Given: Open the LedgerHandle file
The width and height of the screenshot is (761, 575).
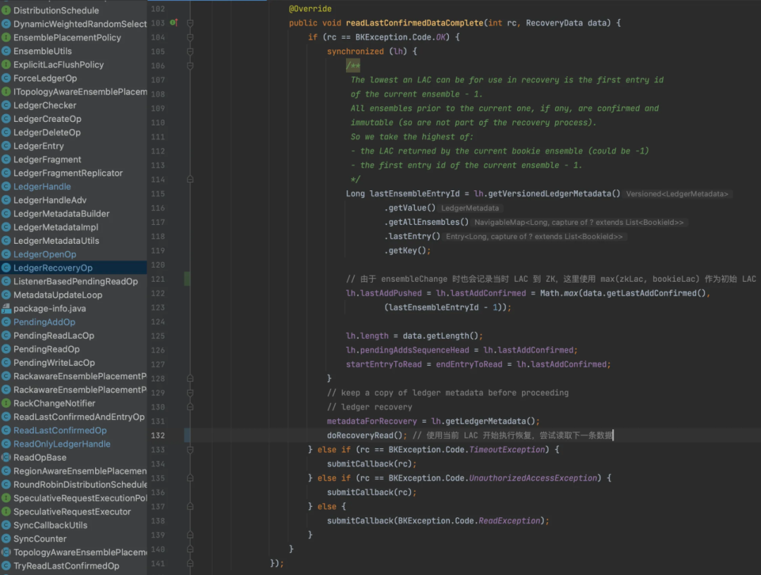Looking at the screenshot, I should pos(42,186).
